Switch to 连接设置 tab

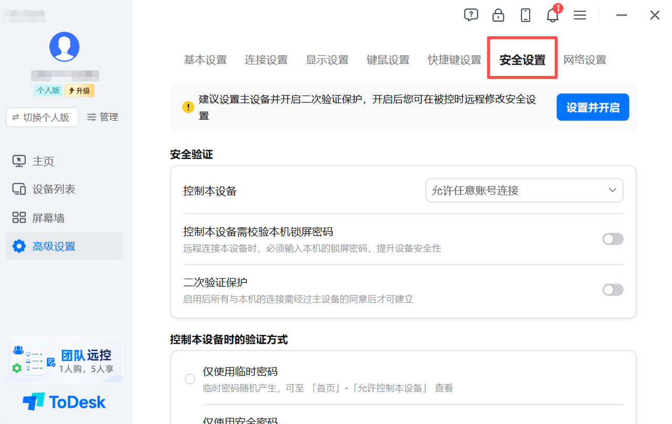point(266,60)
